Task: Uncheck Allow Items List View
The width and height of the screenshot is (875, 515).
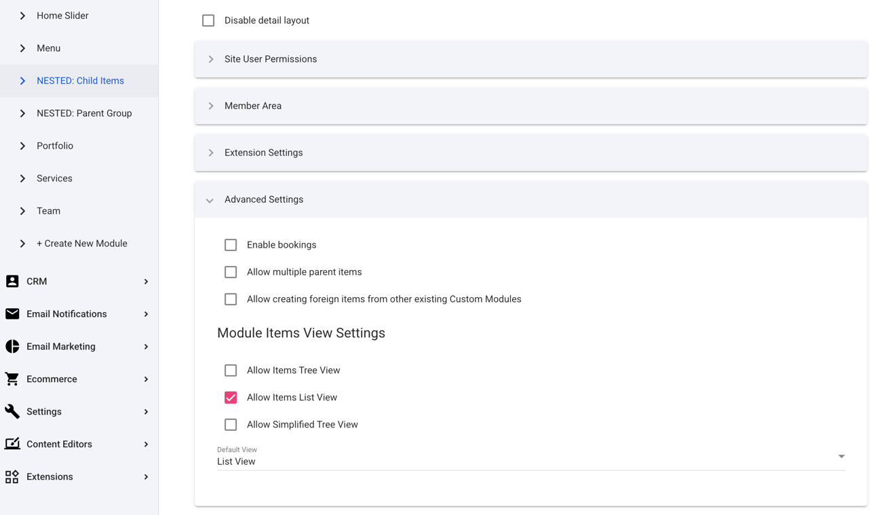Action: 231,397
